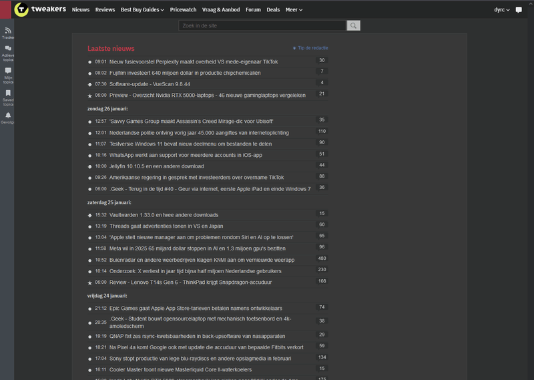The image size is (534, 380).
Task: Open Sony stopt productie blu-raydiscs article
Action: (200, 359)
